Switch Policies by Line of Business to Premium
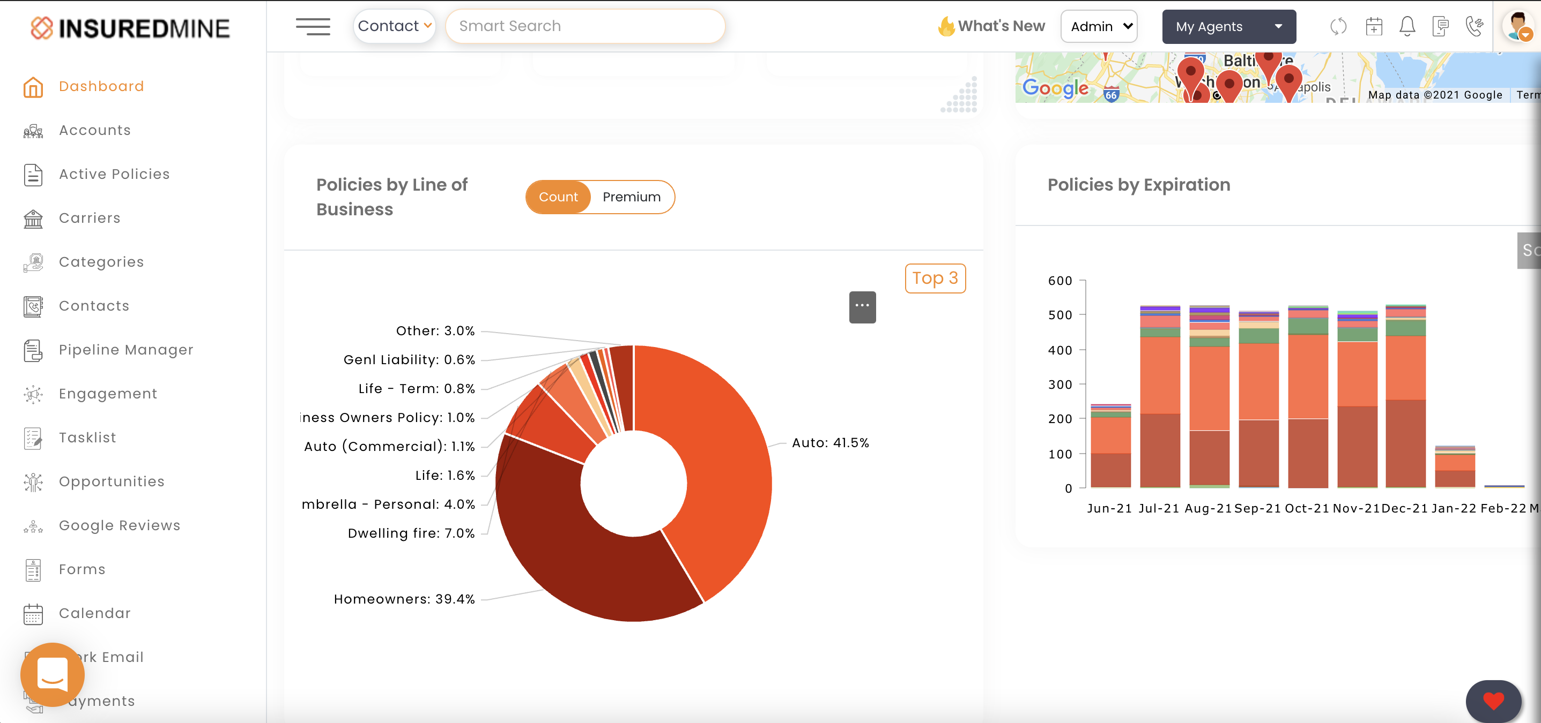 pos(631,197)
